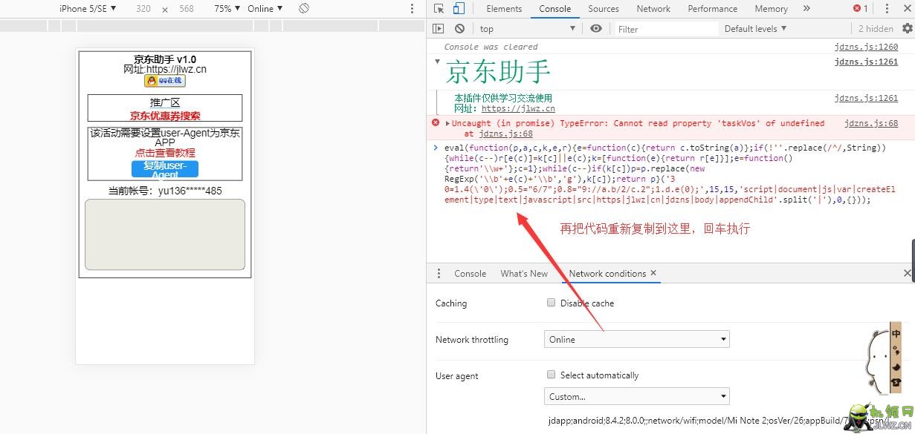Click the QQ online chat badge
Image resolution: width=915 pixels, height=434 pixels.
[x=165, y=81]
